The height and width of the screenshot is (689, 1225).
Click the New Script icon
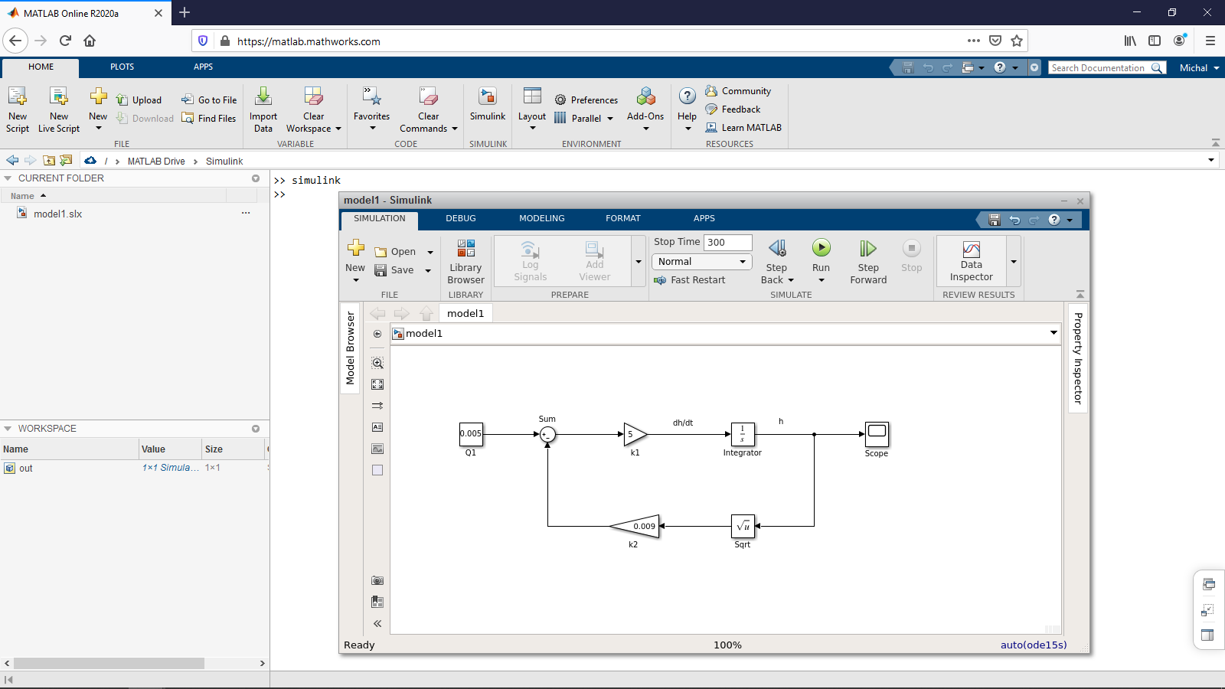coord(17,96)
